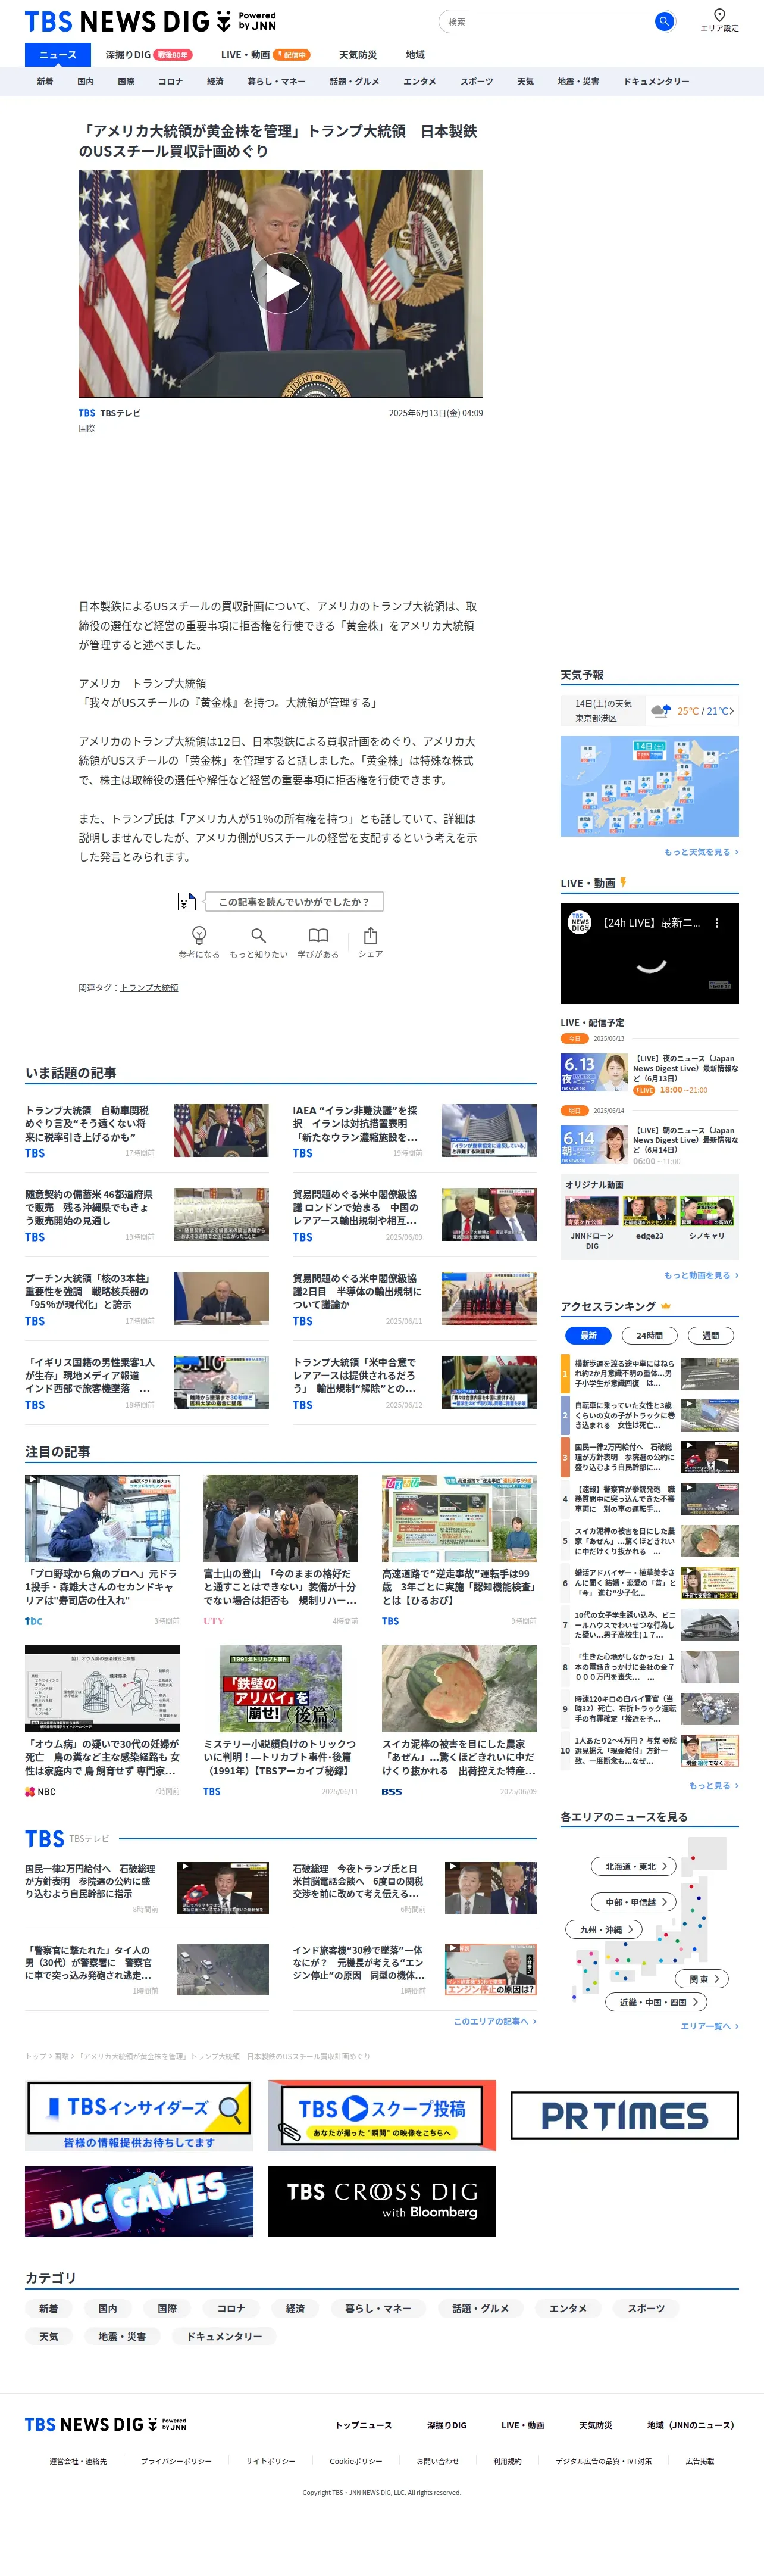
Task: Click the TBS NEWS DIG logo in the footer
Action: click(x=106, y=2424)
